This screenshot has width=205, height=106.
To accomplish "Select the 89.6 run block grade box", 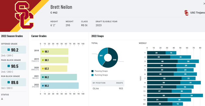I will (x=13, y=82).
